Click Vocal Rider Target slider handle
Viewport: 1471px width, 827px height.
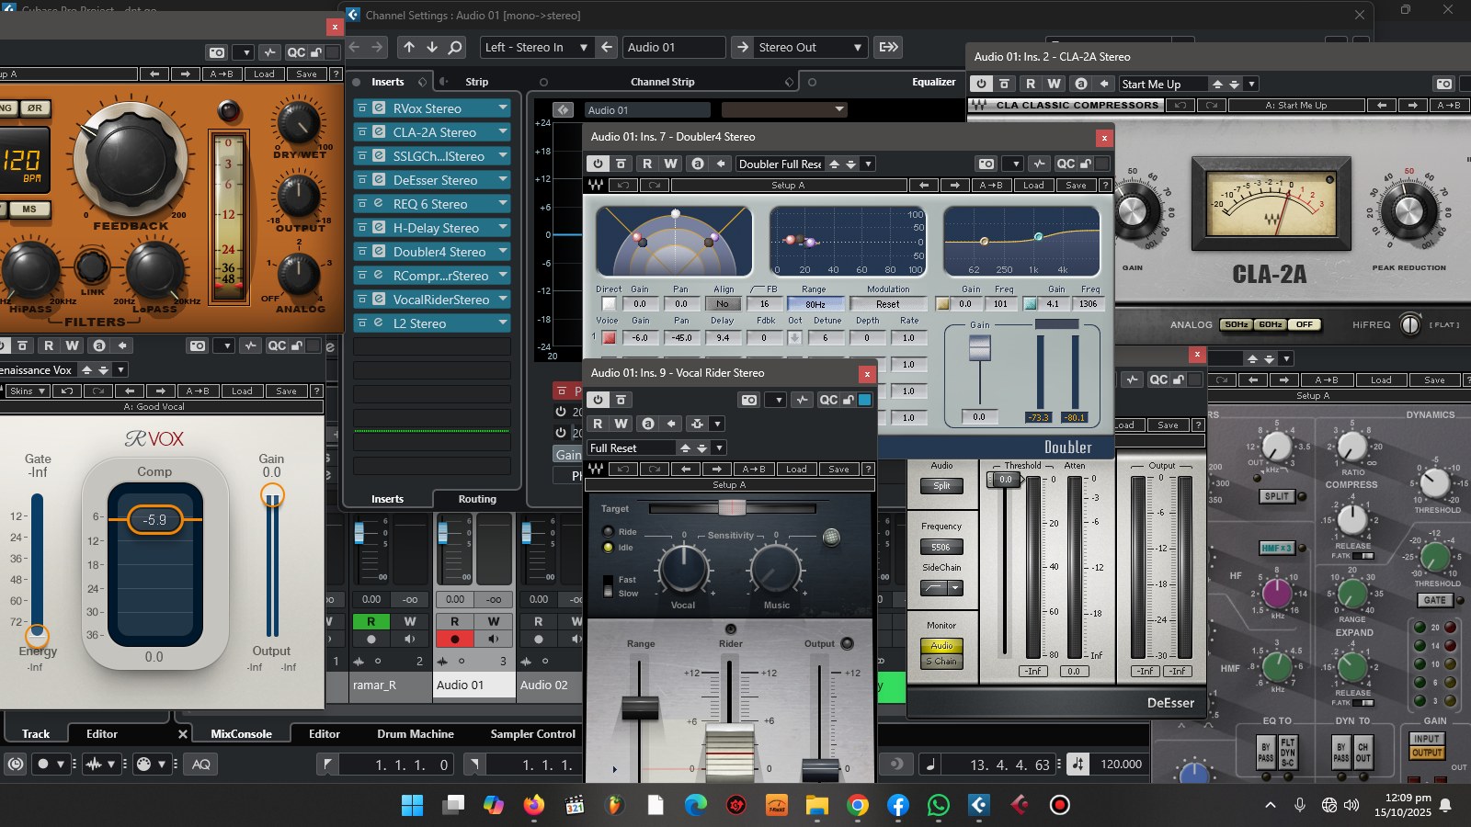coord(732,508)
